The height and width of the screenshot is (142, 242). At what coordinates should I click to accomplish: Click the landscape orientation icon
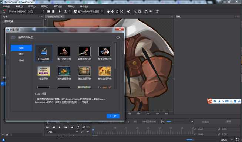pos(49,11)
